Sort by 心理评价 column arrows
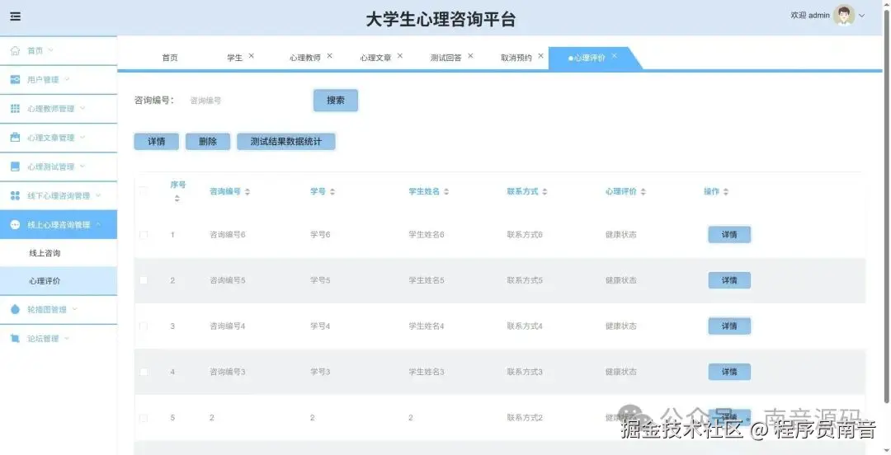Screen dimensions: 891x455 (x=643, y=192)
